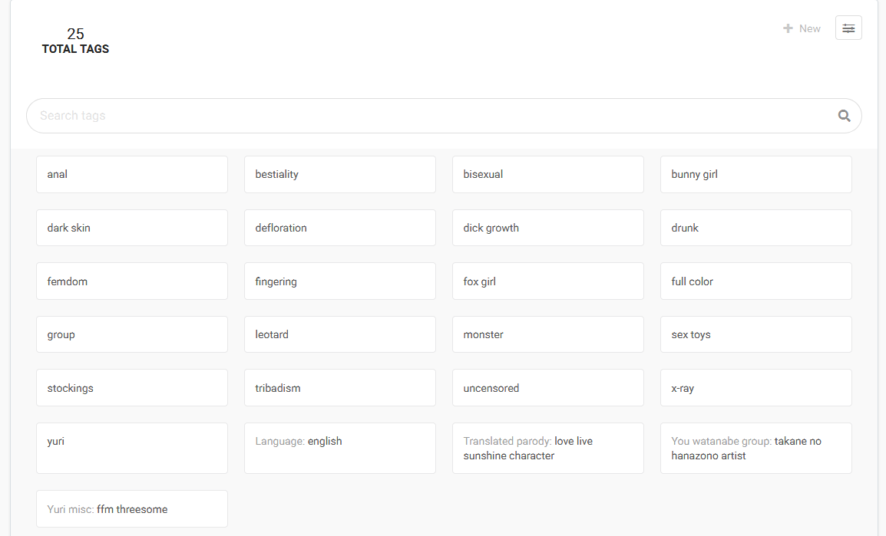Open the 'fox girl' tag
The height and width of the screenshot is (536, 886).
tap(547, 281)
